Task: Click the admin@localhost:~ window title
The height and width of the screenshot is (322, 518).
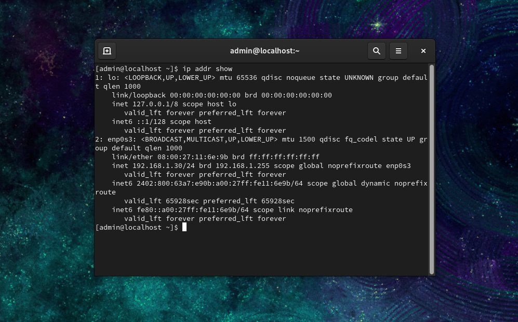Action: tap(264, 51)
